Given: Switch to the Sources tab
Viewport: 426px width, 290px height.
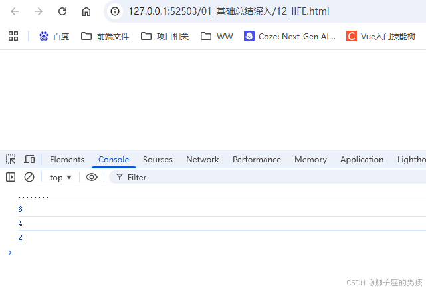Looking at the screenshot, I should 158,160.
